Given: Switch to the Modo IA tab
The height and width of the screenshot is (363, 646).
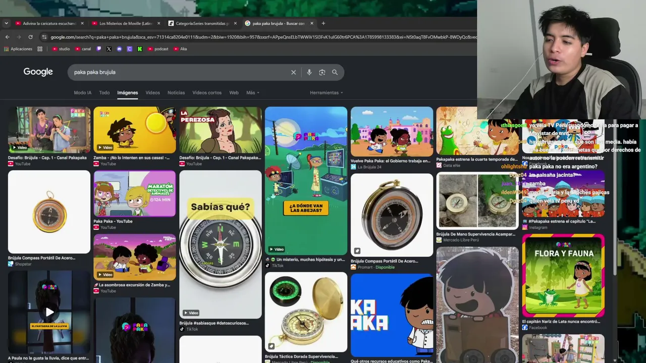Looking at the screenshot, I should [83, 93].
